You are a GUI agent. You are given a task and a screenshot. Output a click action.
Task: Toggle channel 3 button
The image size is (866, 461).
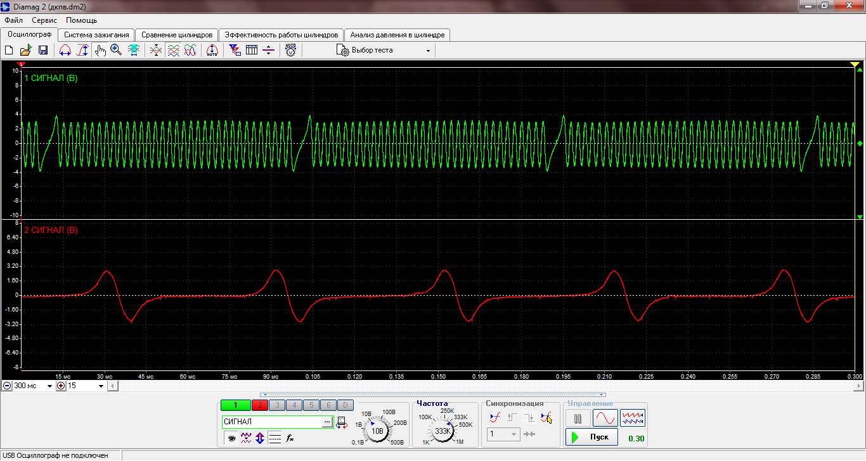(x=276, y=406)
